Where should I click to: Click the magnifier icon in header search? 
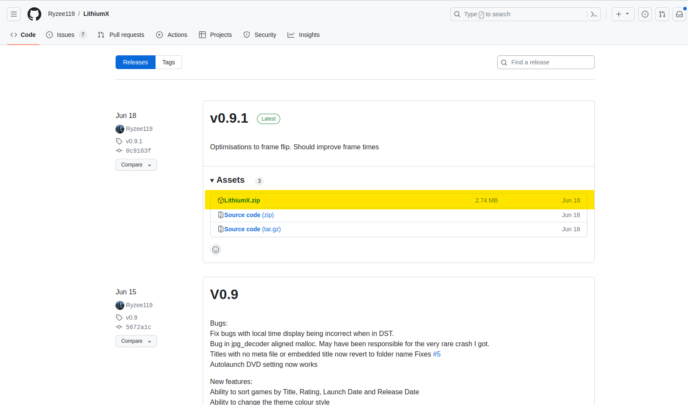click(x=457, y=14)
